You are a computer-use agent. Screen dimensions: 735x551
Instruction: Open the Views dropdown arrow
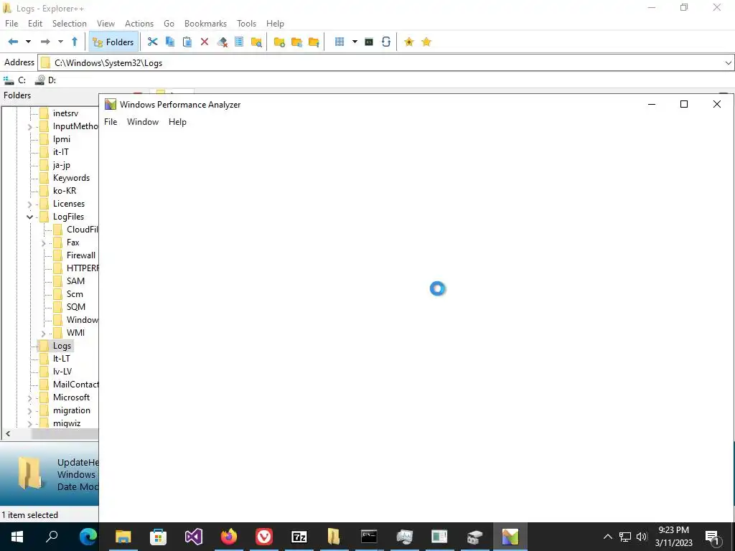pyautogui.click(x=355, y=42)
